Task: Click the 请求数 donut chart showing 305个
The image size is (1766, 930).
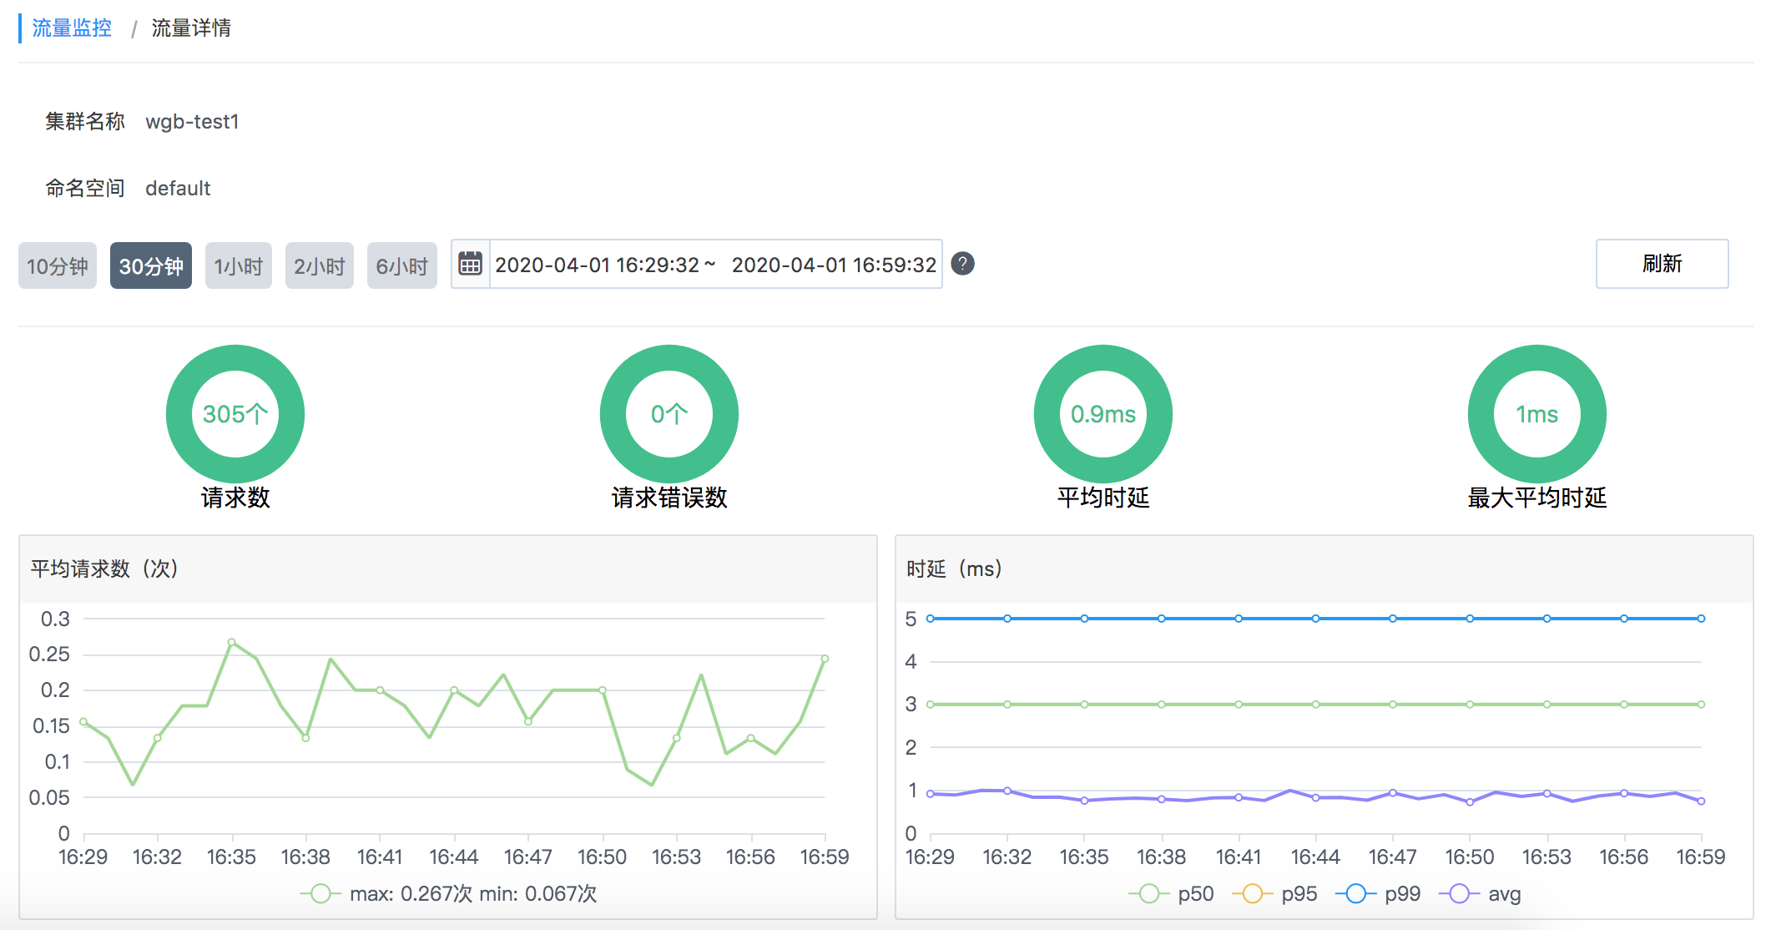Action: pyautogui.click(x=235, y=412)
